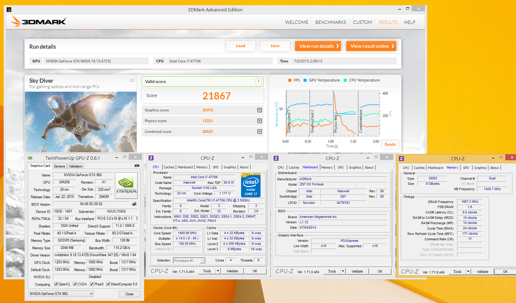This screenshot has height=303, width=516.
Task: Open Caches tab in first CPU-Z window
Action: pyautogui.click(x=169, y=167)
